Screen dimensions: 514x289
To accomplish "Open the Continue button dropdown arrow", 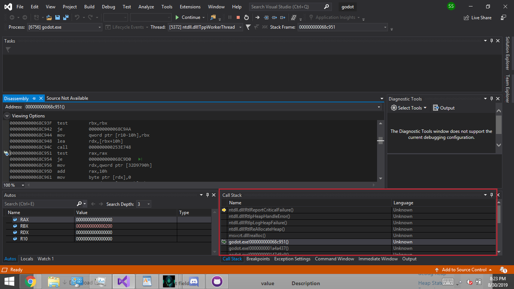I will (203, 18).
